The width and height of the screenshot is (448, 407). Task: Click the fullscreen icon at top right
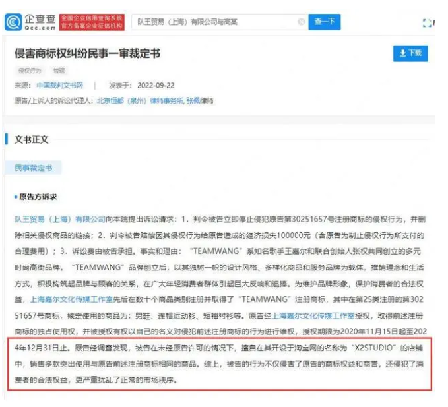[427, 23]
